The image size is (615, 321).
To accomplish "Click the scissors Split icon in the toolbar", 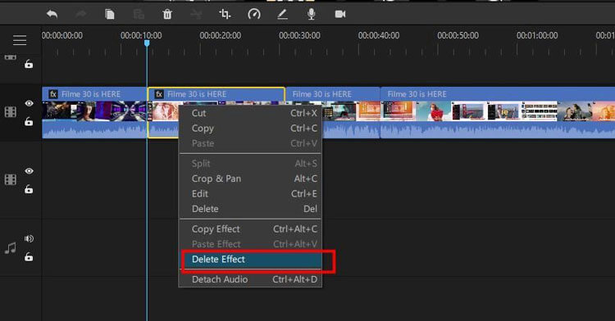I will [x=196, y=15].
